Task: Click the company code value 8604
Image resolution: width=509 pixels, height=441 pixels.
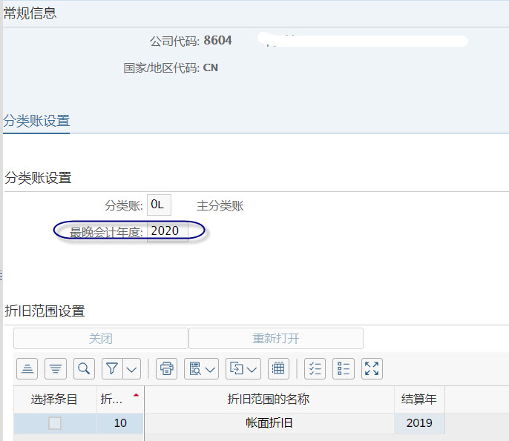Action: point(217,41)
